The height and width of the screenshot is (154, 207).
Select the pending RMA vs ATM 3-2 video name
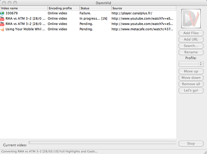pyautogui.click(x=25, y=24)
